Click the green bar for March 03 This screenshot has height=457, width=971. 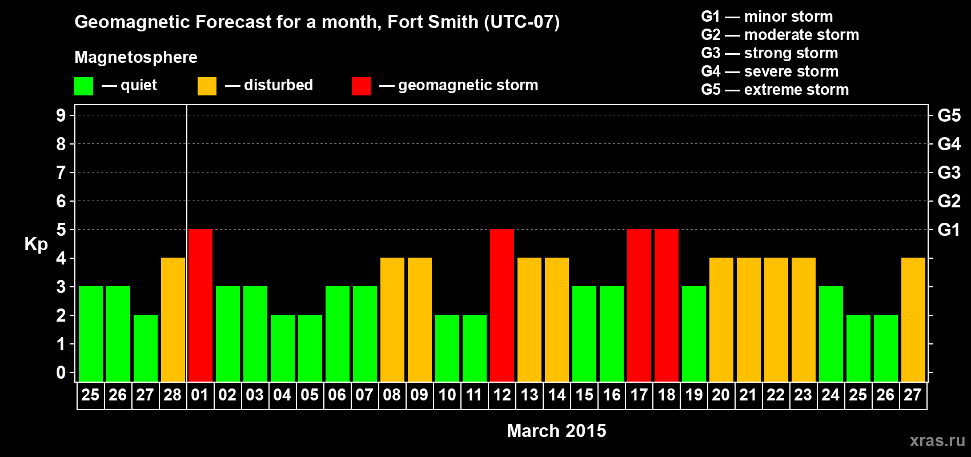(x=255, y=334)
